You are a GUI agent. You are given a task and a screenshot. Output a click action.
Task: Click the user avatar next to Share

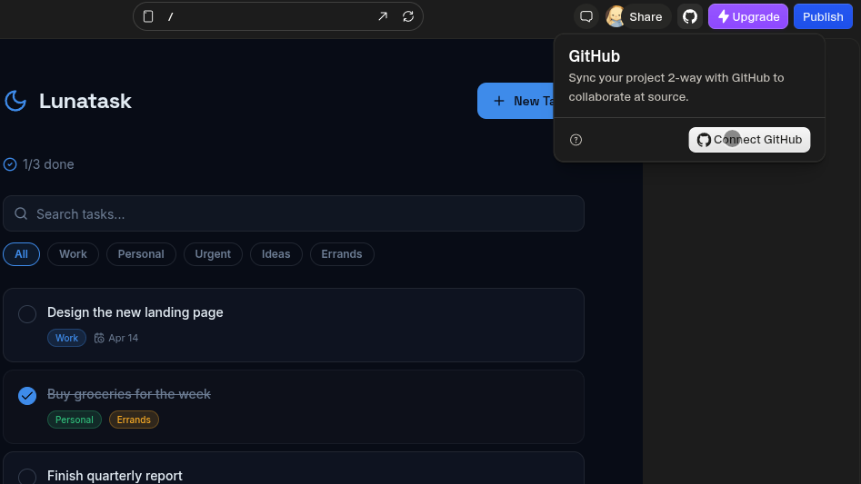pyautogui.click(x=616, y=16)
